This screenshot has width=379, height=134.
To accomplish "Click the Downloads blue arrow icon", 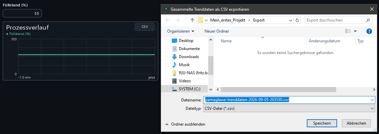I will [x=174, y=57].
